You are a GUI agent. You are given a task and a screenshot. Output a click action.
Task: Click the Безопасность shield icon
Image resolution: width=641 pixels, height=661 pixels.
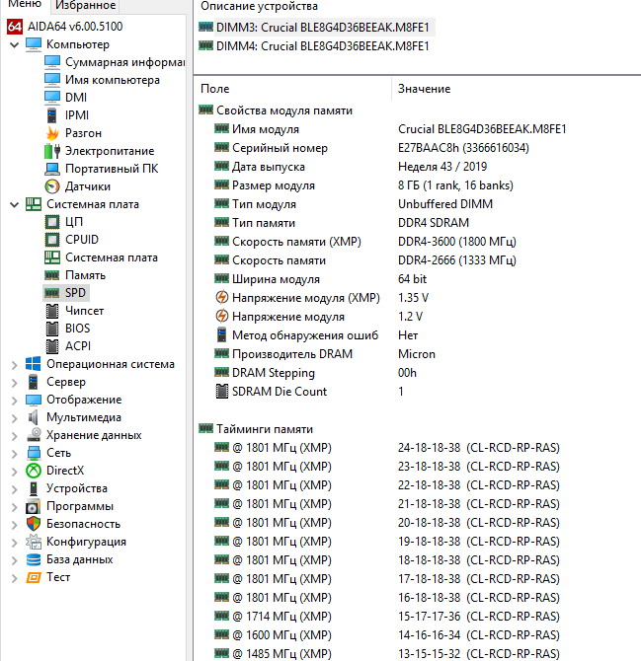34,524
